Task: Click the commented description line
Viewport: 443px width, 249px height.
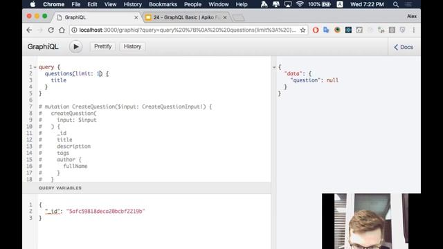Action: click(x=74, y=146)
